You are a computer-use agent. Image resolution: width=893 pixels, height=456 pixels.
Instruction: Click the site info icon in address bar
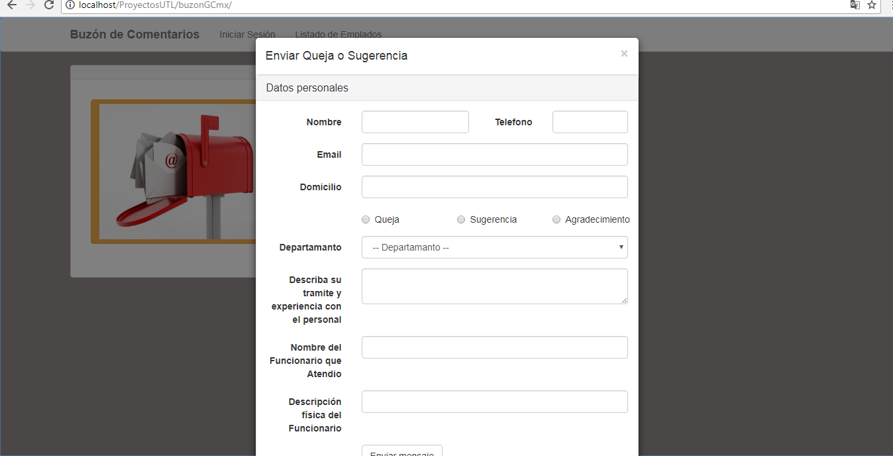(x=70, y=5)
